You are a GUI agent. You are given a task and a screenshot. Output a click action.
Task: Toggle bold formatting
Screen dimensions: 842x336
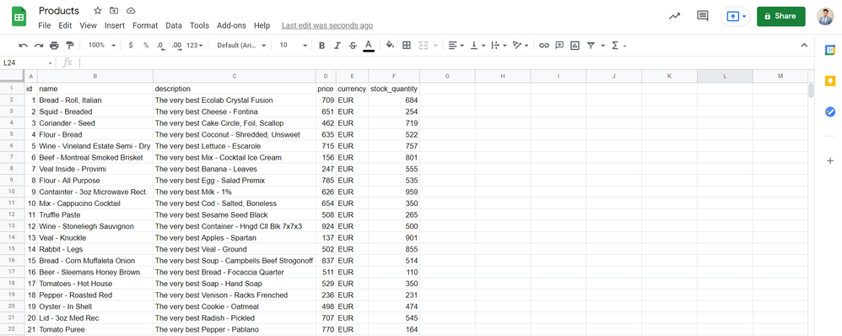click(x=321, y=46)
